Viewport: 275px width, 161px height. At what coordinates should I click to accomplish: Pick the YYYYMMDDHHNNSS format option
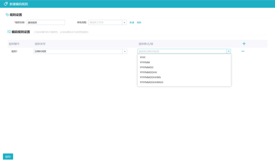184,82
